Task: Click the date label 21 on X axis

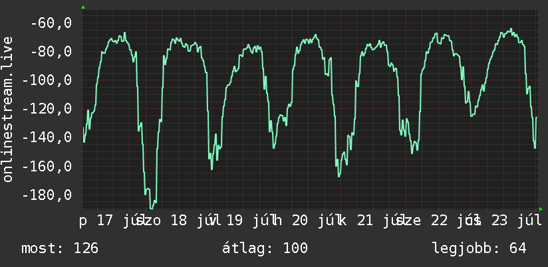Action: point(365,221)
